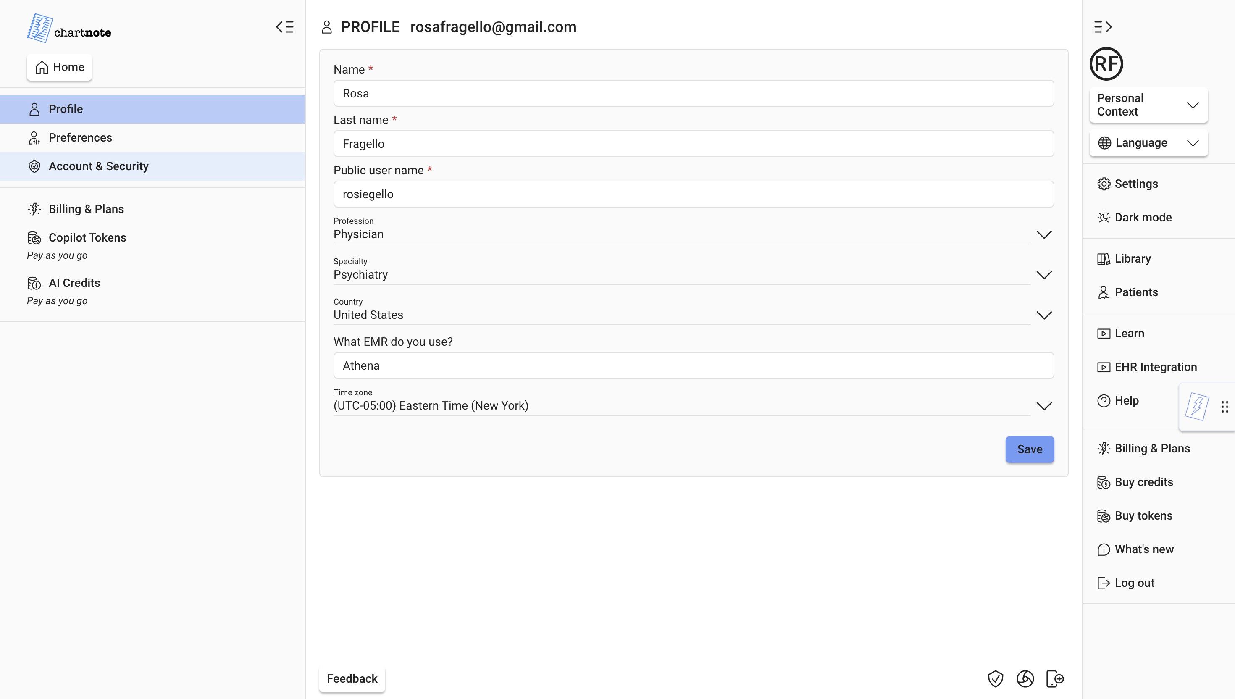
Task: Open the Specialty dropdown
Action: coord(1043,275)
